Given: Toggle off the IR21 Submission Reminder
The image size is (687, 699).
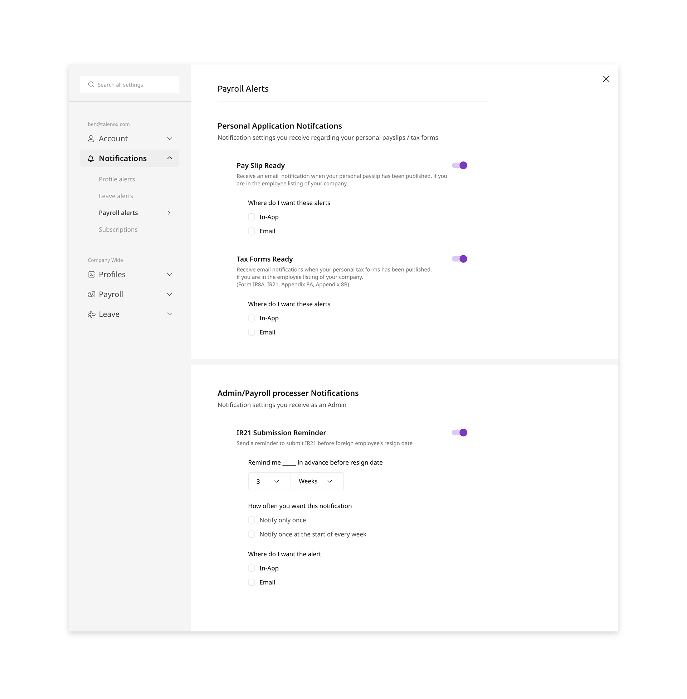Looking at the screenshot, I should pos(459,432).
